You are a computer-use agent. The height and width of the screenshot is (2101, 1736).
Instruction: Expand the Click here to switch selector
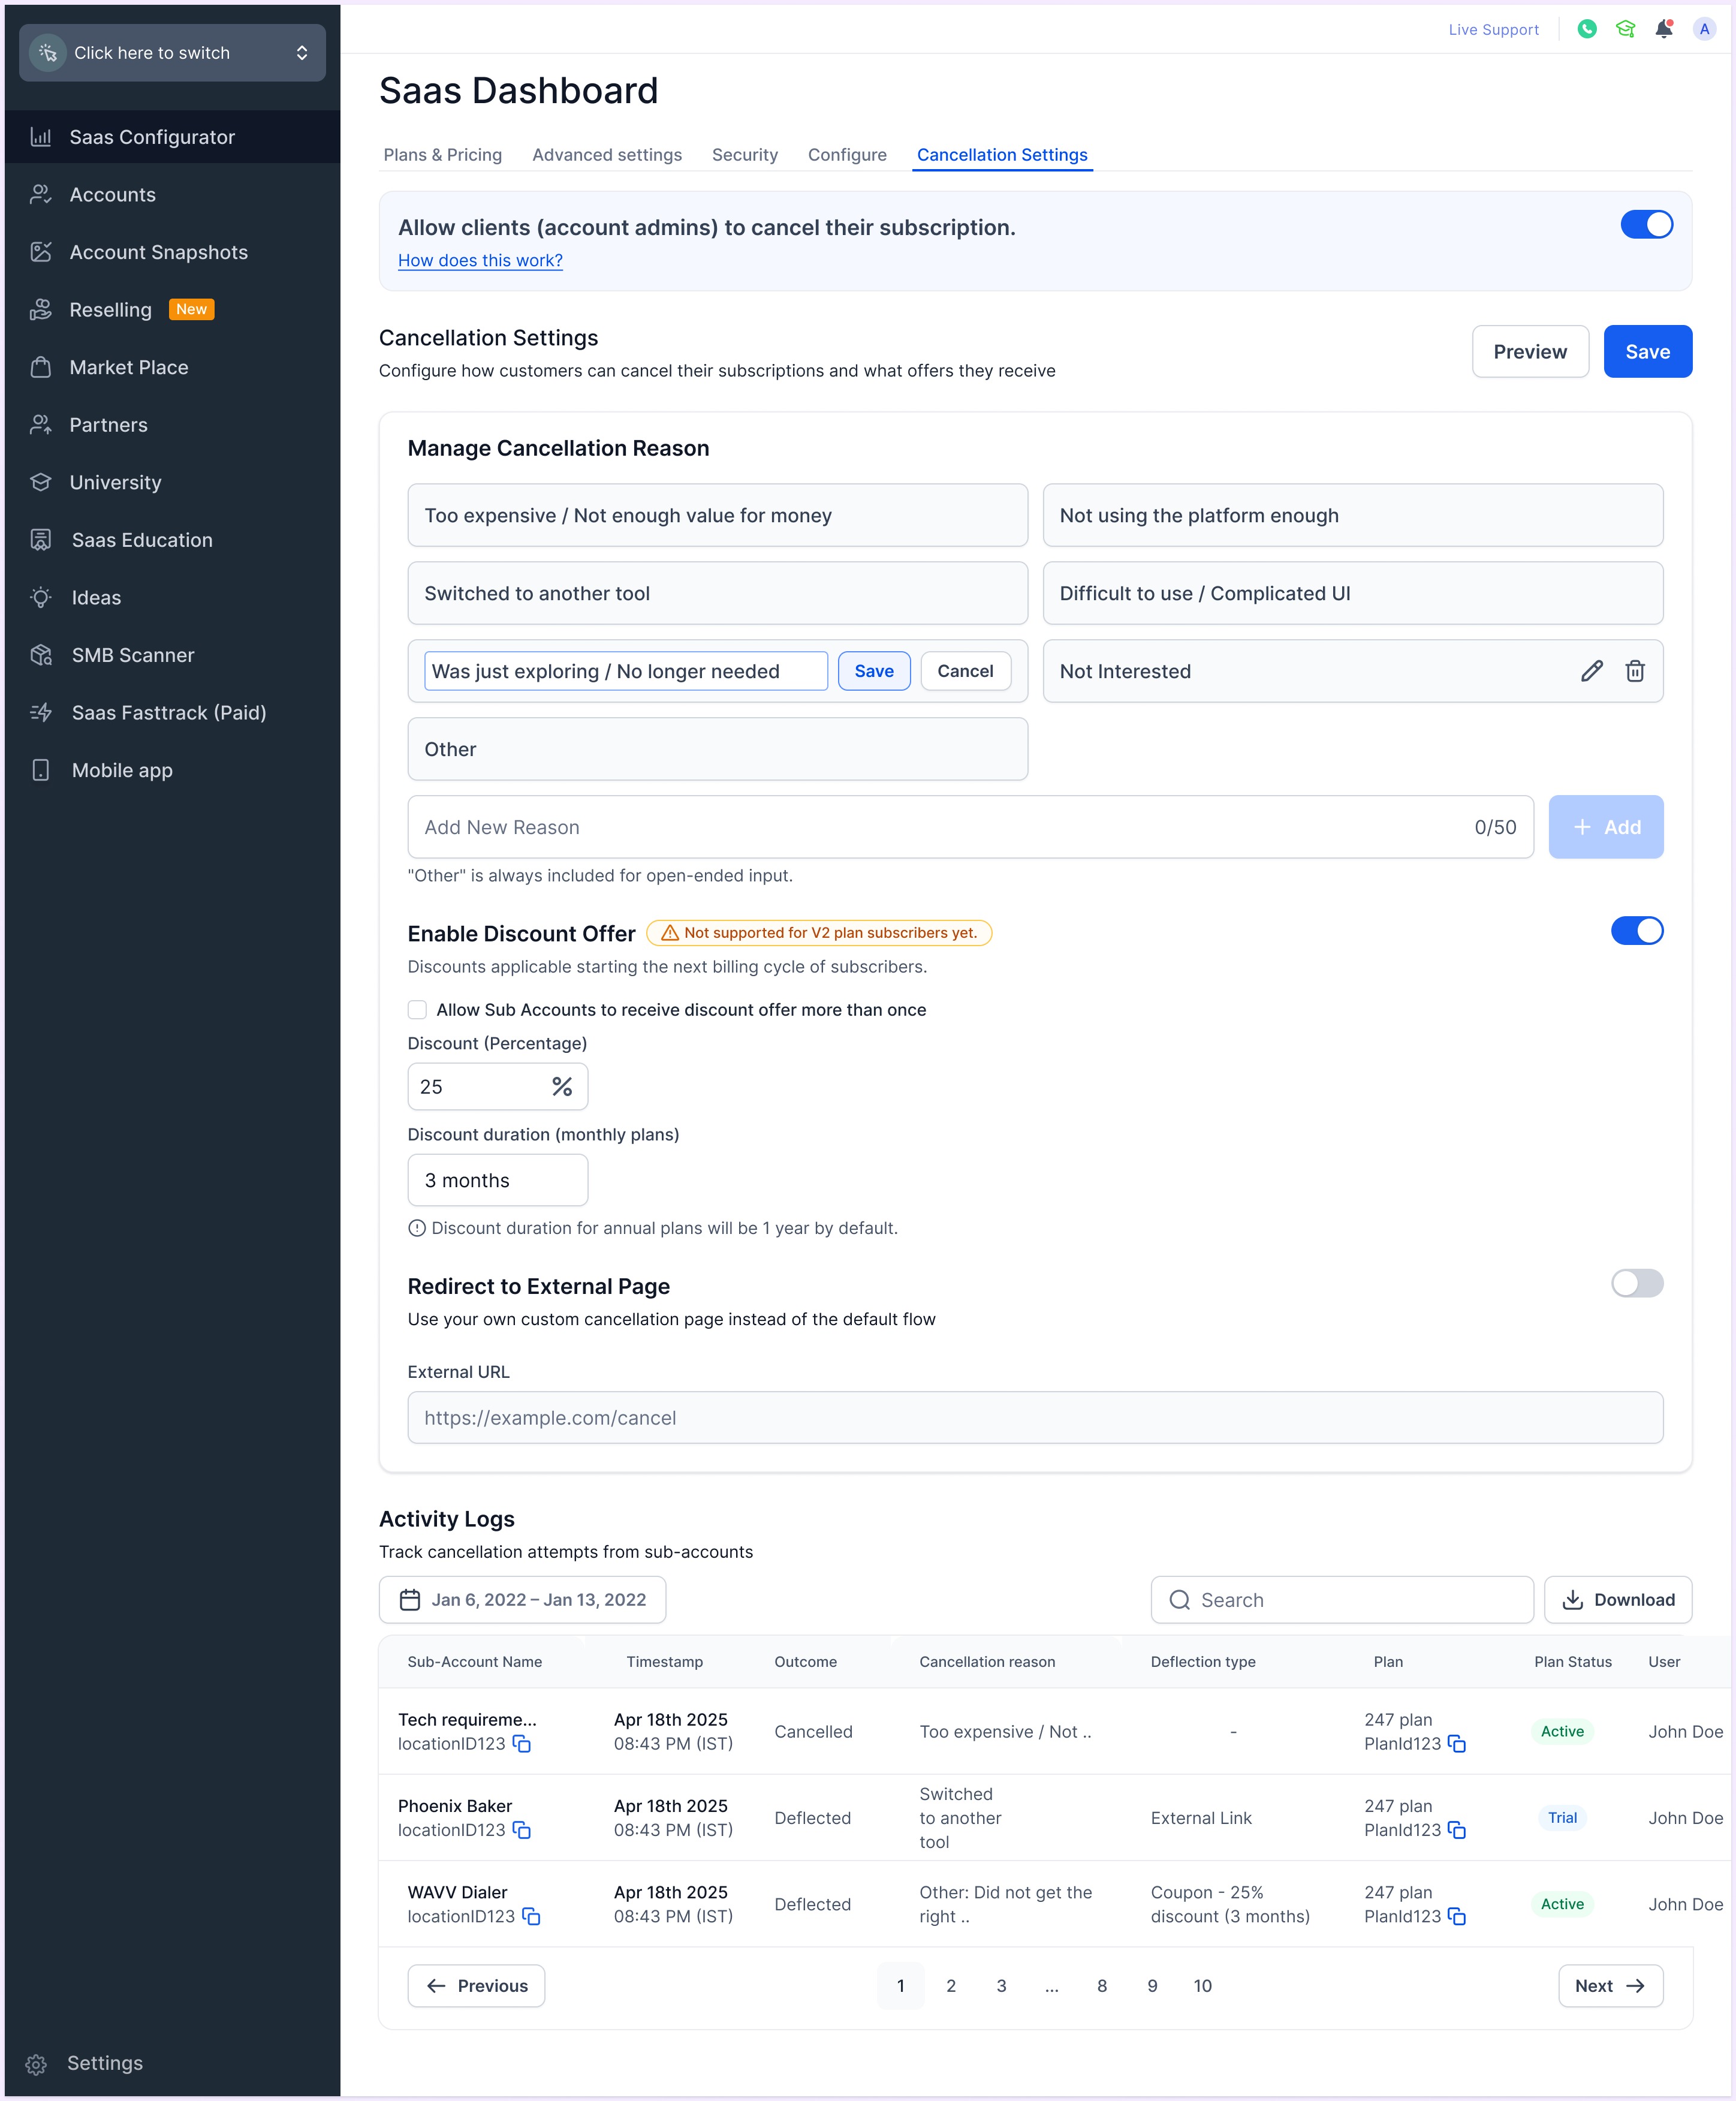[172, 53]
